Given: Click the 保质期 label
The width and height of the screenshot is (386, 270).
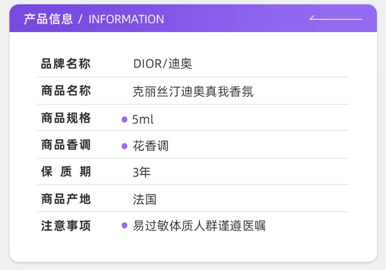Looking at the screenshot, I should pos(66,172).
